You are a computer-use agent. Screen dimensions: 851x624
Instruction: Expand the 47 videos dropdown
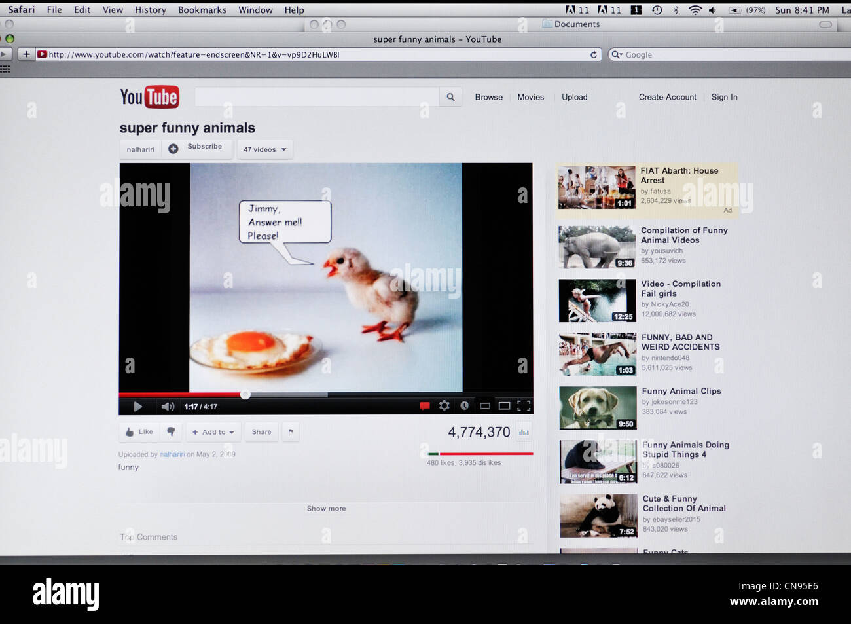tap(264, 149)
